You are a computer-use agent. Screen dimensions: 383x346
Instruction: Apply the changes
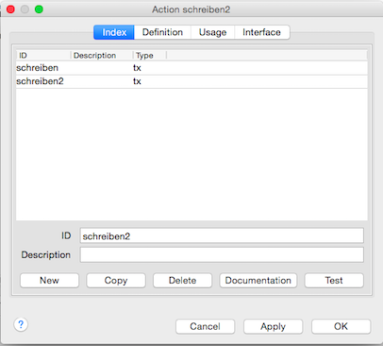coord(273,326)
